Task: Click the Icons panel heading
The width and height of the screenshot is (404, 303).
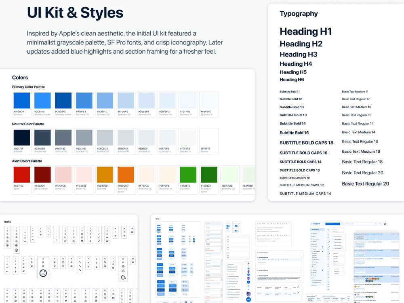Action: click(7, 221)
